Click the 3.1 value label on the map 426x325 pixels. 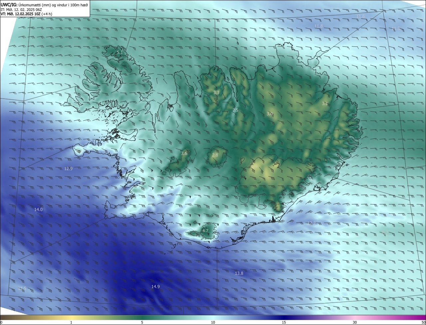point(325,104)
